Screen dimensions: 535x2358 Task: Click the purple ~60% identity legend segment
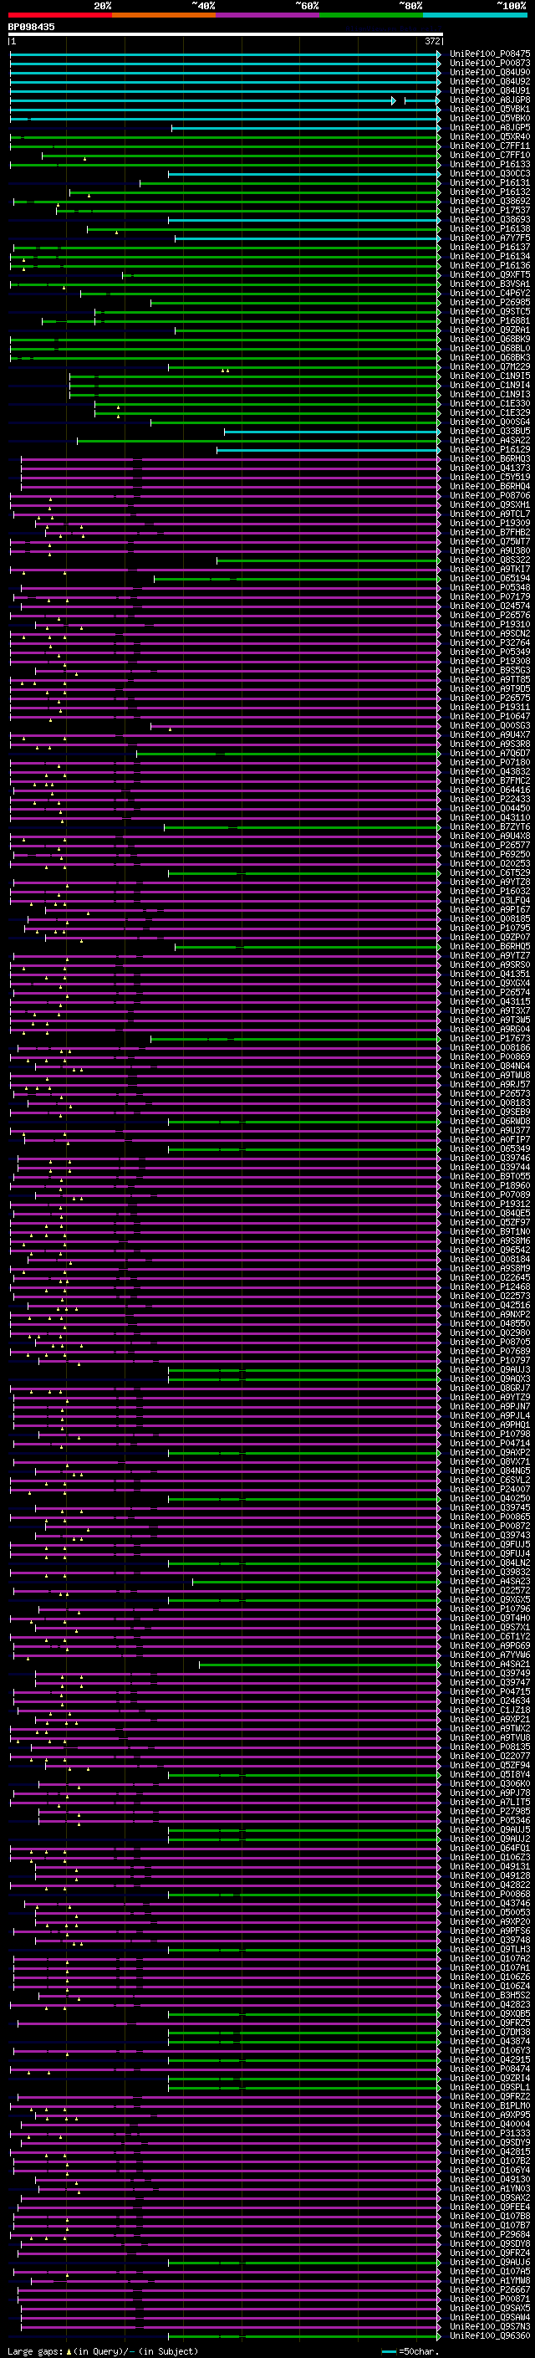(x=267, y=15)
